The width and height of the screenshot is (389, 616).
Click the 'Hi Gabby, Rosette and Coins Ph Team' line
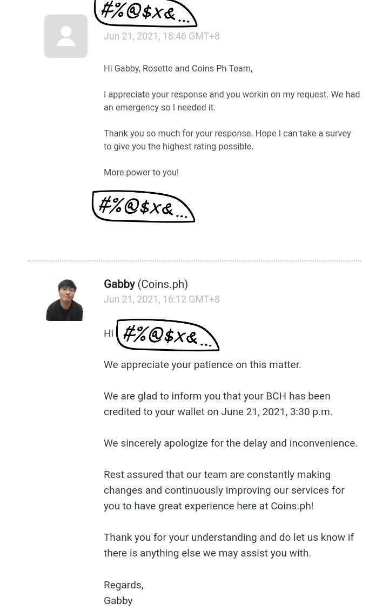pyautogui.click(x=178, y=68)
